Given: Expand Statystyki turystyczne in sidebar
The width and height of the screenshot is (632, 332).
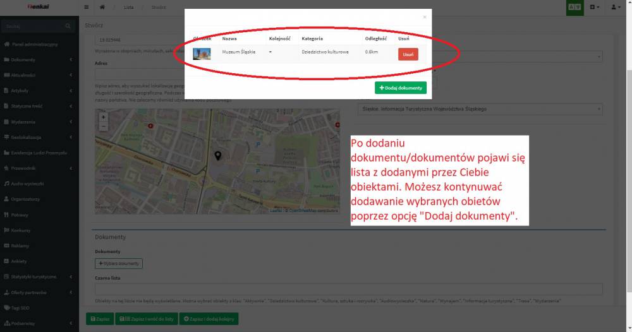Looking at the screenshot, I should pos(39,276).
